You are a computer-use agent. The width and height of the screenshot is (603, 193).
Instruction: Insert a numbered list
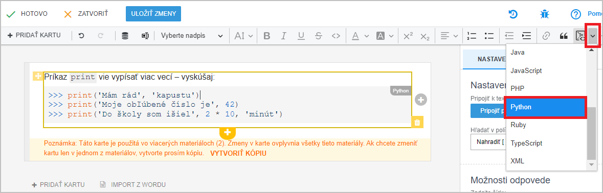pos(472,36)
